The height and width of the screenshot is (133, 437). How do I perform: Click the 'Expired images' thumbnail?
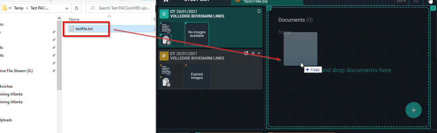[x=197, y=76]
